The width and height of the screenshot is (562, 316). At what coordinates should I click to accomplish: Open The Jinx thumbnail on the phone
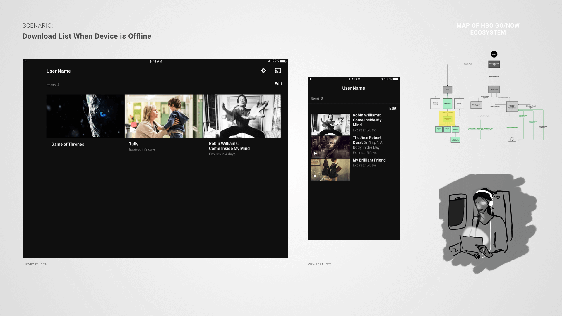coord(330,147)
